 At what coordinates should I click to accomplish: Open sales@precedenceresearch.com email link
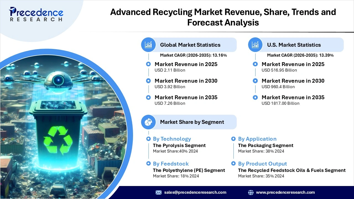click(195, 192)
